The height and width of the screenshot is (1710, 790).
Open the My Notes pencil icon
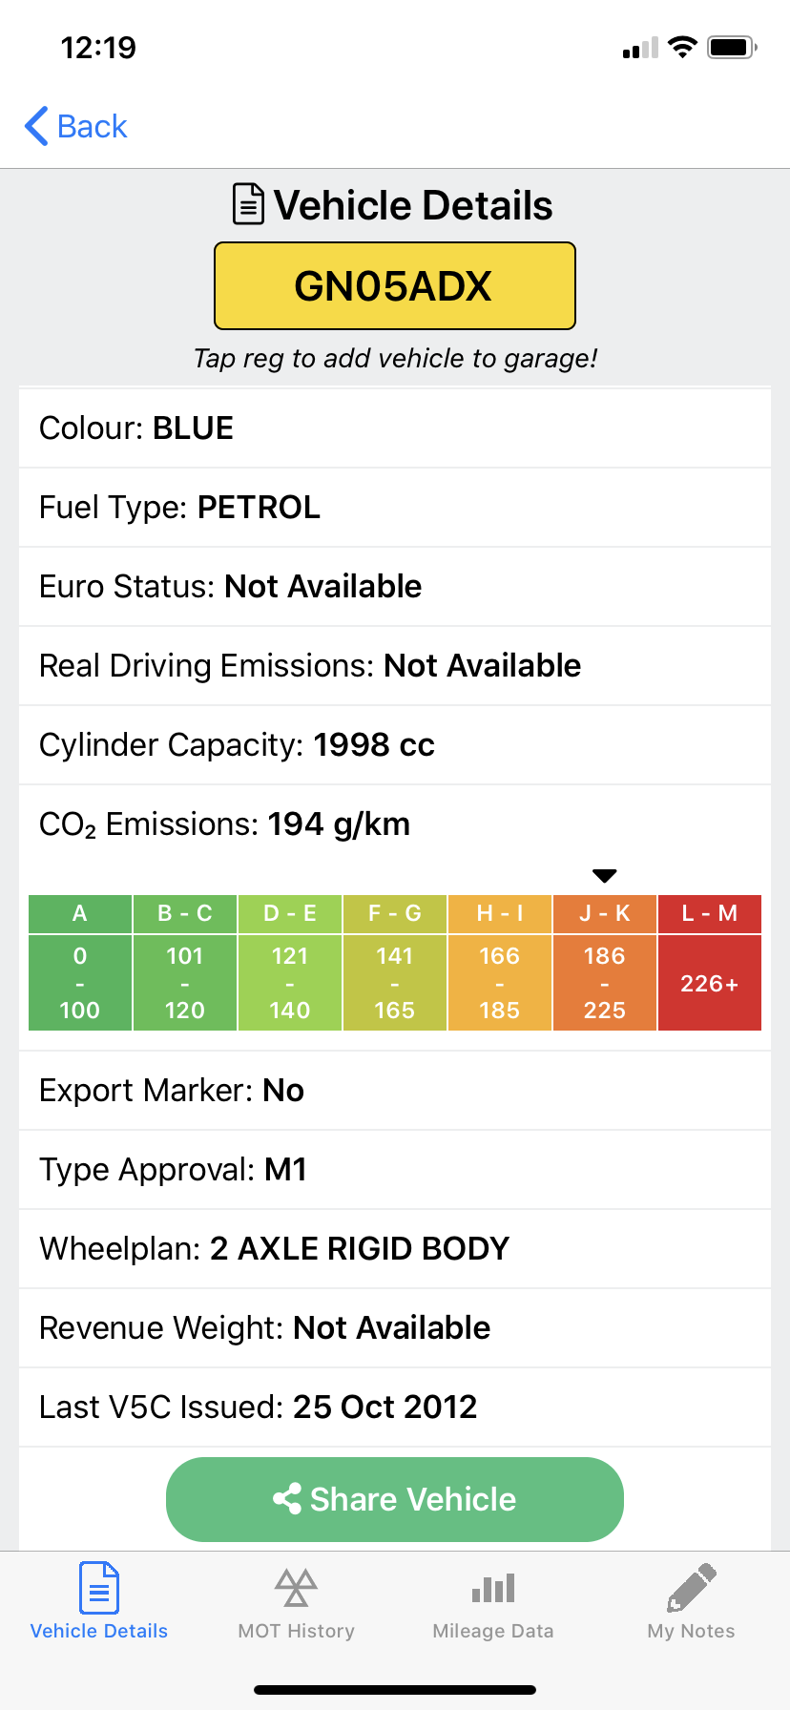click(692, 1587)
